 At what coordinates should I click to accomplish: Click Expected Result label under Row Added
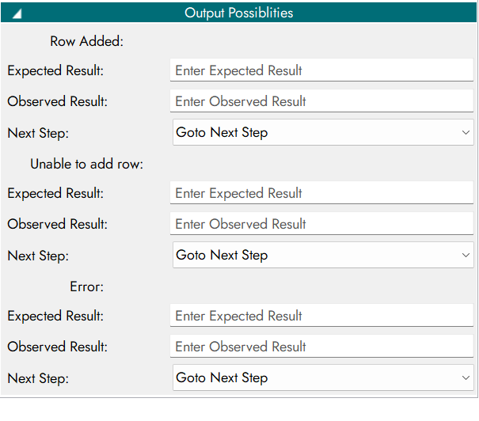55,70
